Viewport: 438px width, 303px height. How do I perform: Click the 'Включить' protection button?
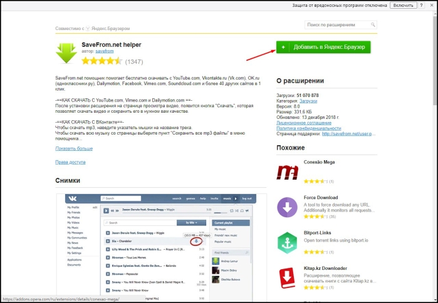(403, 5)
